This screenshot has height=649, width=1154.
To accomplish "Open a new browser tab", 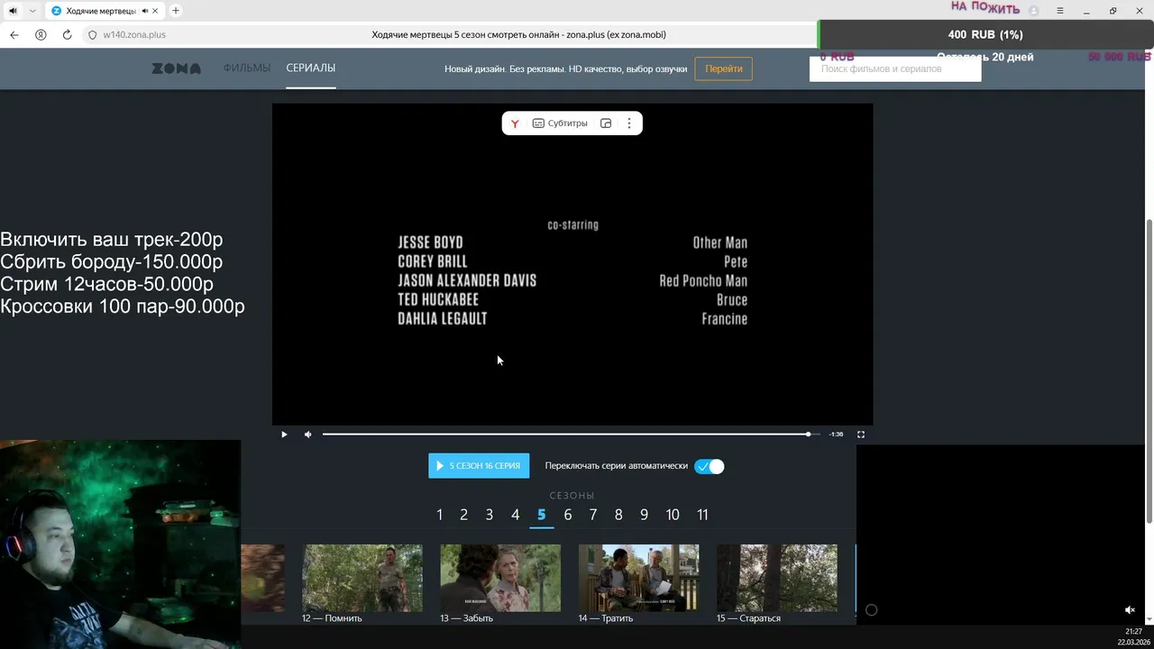I will [x=176, y=11].
